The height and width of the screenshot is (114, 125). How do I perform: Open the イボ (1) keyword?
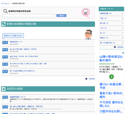(111, 28)
